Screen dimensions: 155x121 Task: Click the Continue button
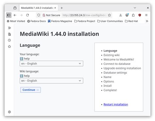tap(30, 90)
